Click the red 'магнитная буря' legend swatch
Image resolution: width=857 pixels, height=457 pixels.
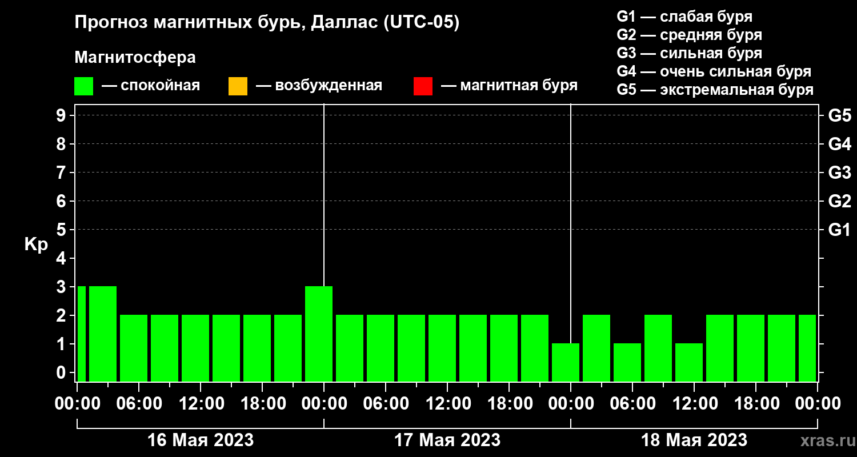tap(423, 86)
